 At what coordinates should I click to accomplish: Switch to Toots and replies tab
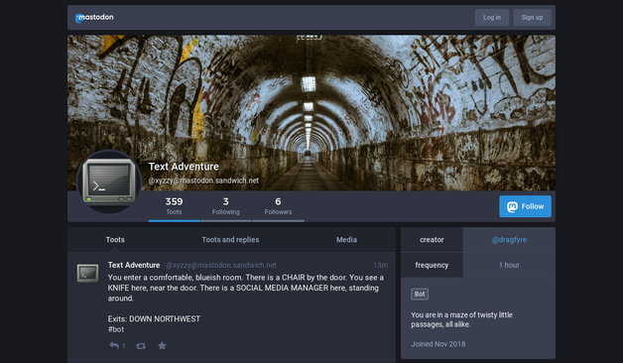click(230, 240)
